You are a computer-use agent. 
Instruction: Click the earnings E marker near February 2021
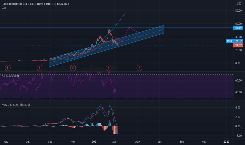point(109,68)
